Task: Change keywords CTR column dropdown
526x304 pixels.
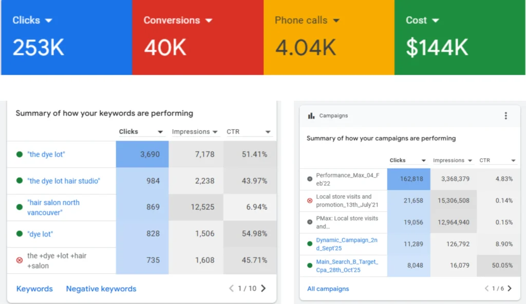Action: coord(268,132)
